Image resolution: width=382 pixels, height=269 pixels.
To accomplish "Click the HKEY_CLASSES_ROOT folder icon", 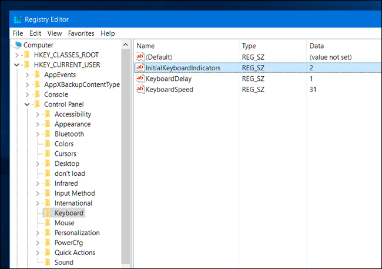I will coord(27,55).
